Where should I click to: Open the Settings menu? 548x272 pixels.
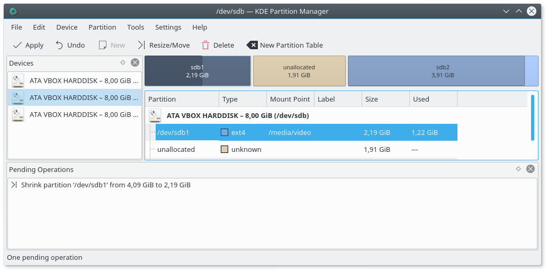pyautogui.click(x=168, y=27)
